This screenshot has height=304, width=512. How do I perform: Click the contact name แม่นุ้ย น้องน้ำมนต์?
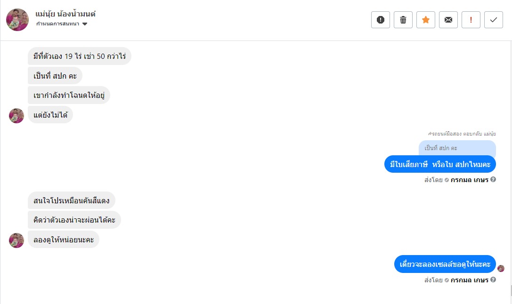click(65, 14)
